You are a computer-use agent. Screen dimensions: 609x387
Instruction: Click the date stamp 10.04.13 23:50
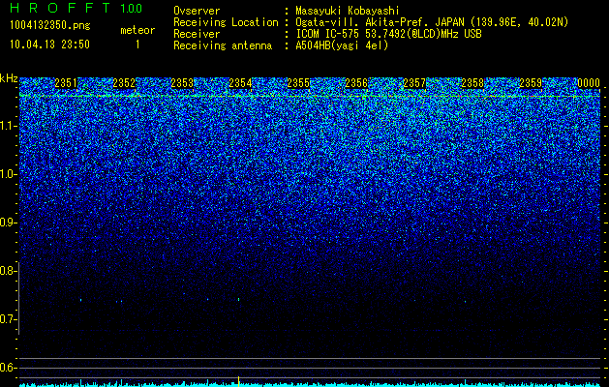tap(49, 45)
